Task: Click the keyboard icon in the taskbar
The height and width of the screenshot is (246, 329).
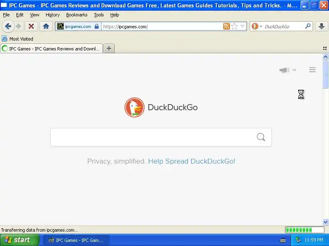Action: click(x=283, y=240)
